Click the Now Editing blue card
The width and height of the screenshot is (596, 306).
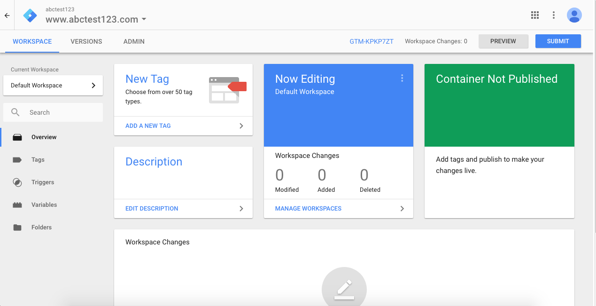click(x=339, y=105)
